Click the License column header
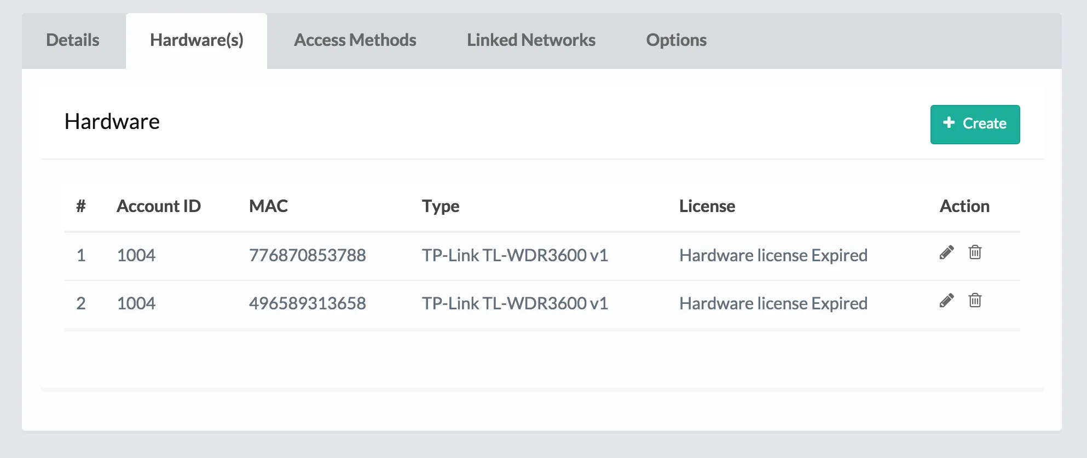Viewport: 1087px width, 458px height. pos(707,206)
